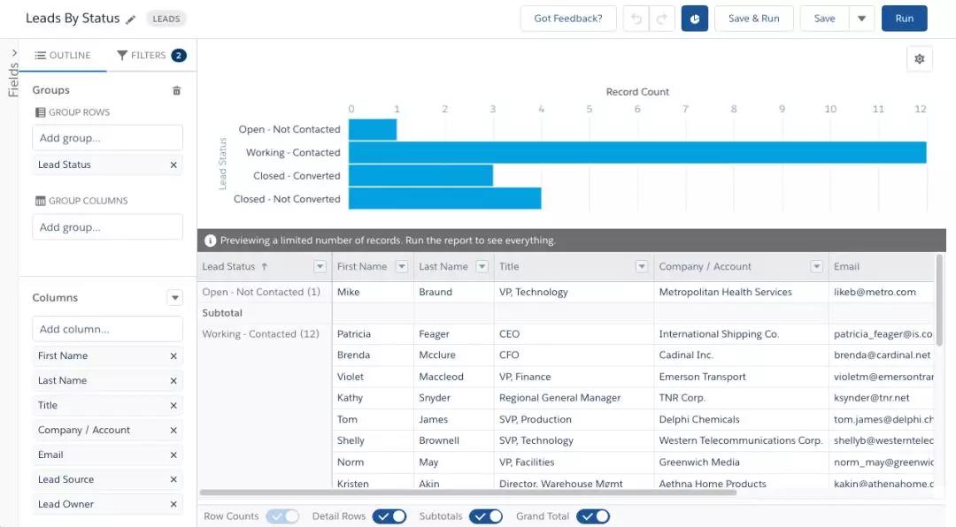Click the Save & Run button
The image size is (956, 527).
coord(753,19)
